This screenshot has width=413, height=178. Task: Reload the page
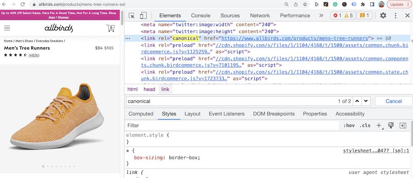coord(23,5)
